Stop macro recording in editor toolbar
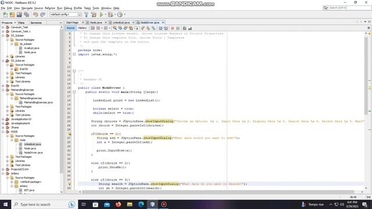This screenshot has height=209, width=372. pos(178,28)
